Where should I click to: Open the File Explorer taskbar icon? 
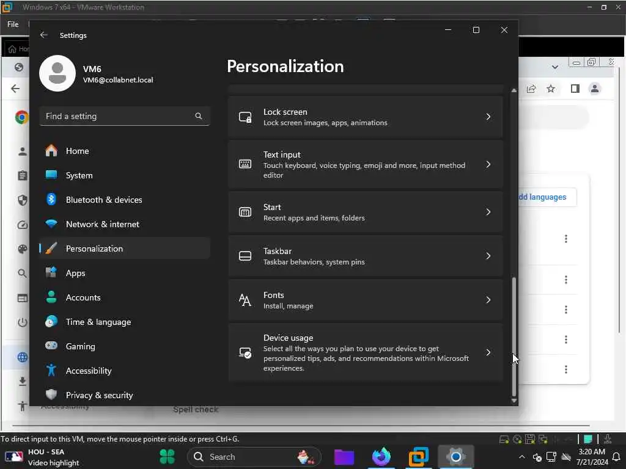click(344, 457)
